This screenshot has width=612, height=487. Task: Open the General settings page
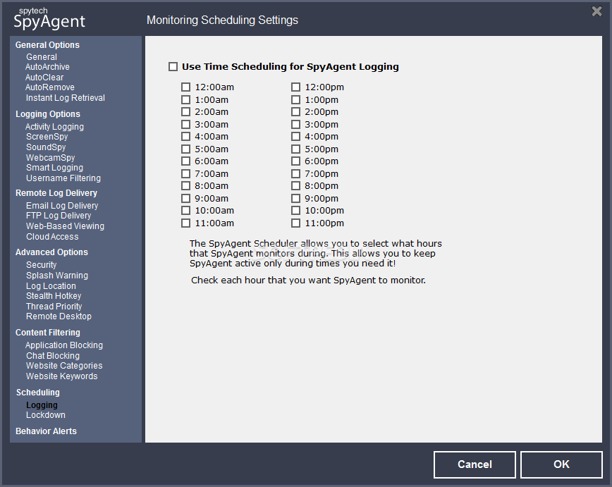click(42, 57)
